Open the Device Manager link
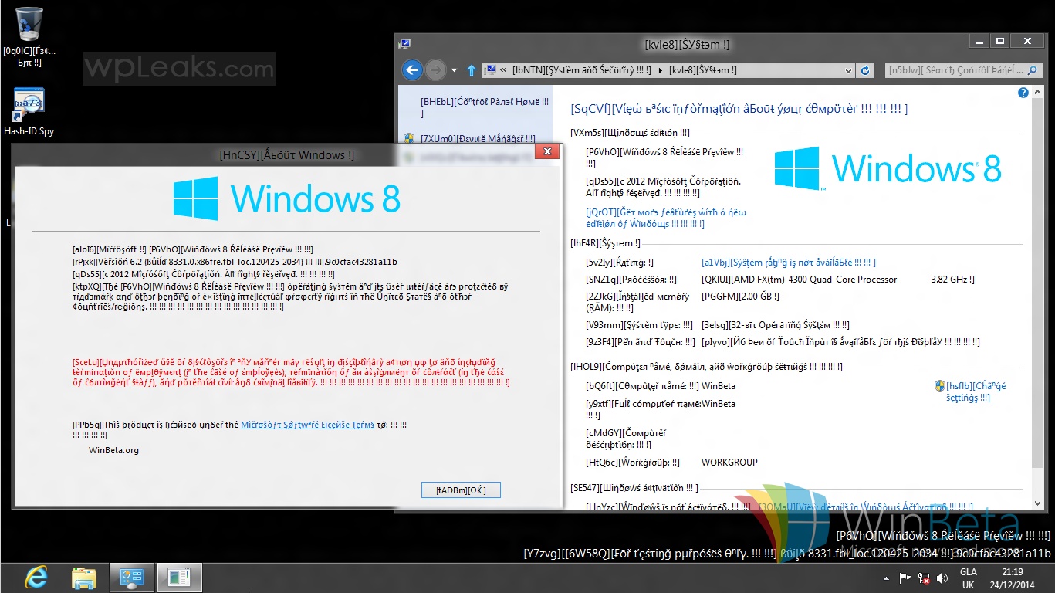 click(x=478, y=140)
